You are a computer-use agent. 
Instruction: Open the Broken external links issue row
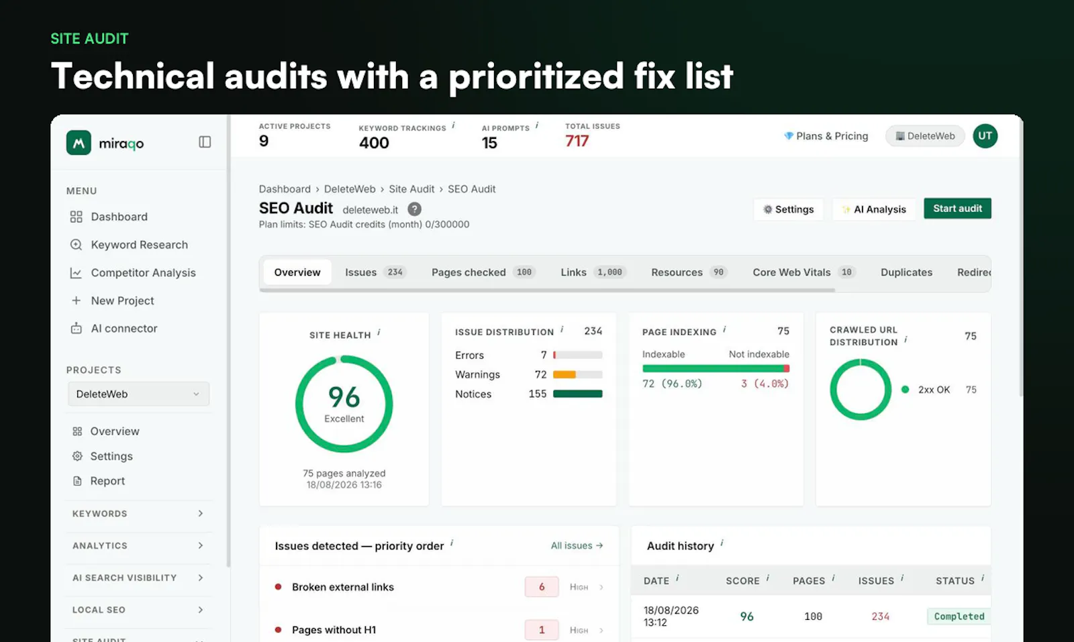click(x=439, y=587)
